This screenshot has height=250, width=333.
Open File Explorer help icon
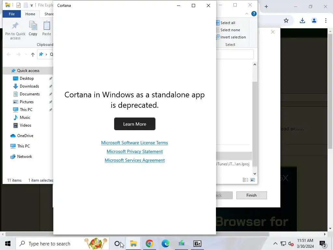coord(254,14)
